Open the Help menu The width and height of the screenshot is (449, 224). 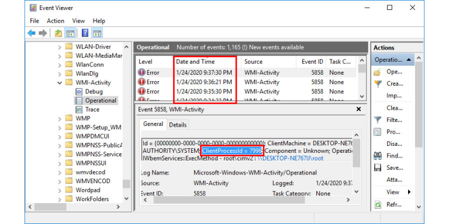[x=99, y=21]
